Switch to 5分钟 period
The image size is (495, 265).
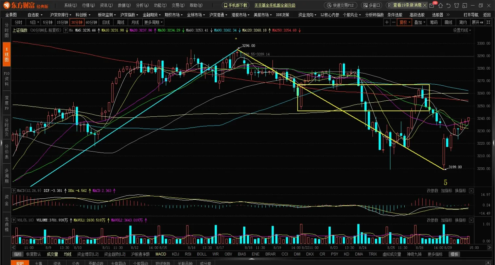click(47, 22)
